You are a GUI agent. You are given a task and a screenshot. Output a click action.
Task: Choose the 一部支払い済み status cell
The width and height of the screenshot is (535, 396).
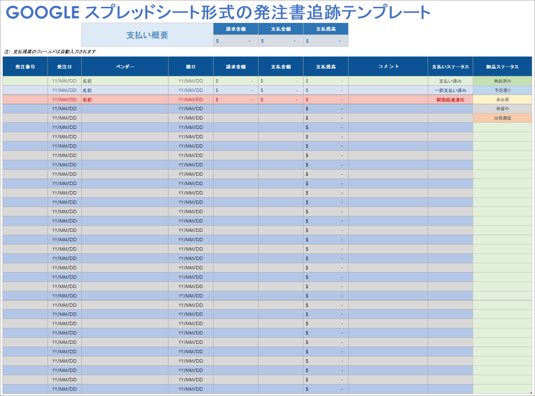pyautogui.click(x=450, y=90)
